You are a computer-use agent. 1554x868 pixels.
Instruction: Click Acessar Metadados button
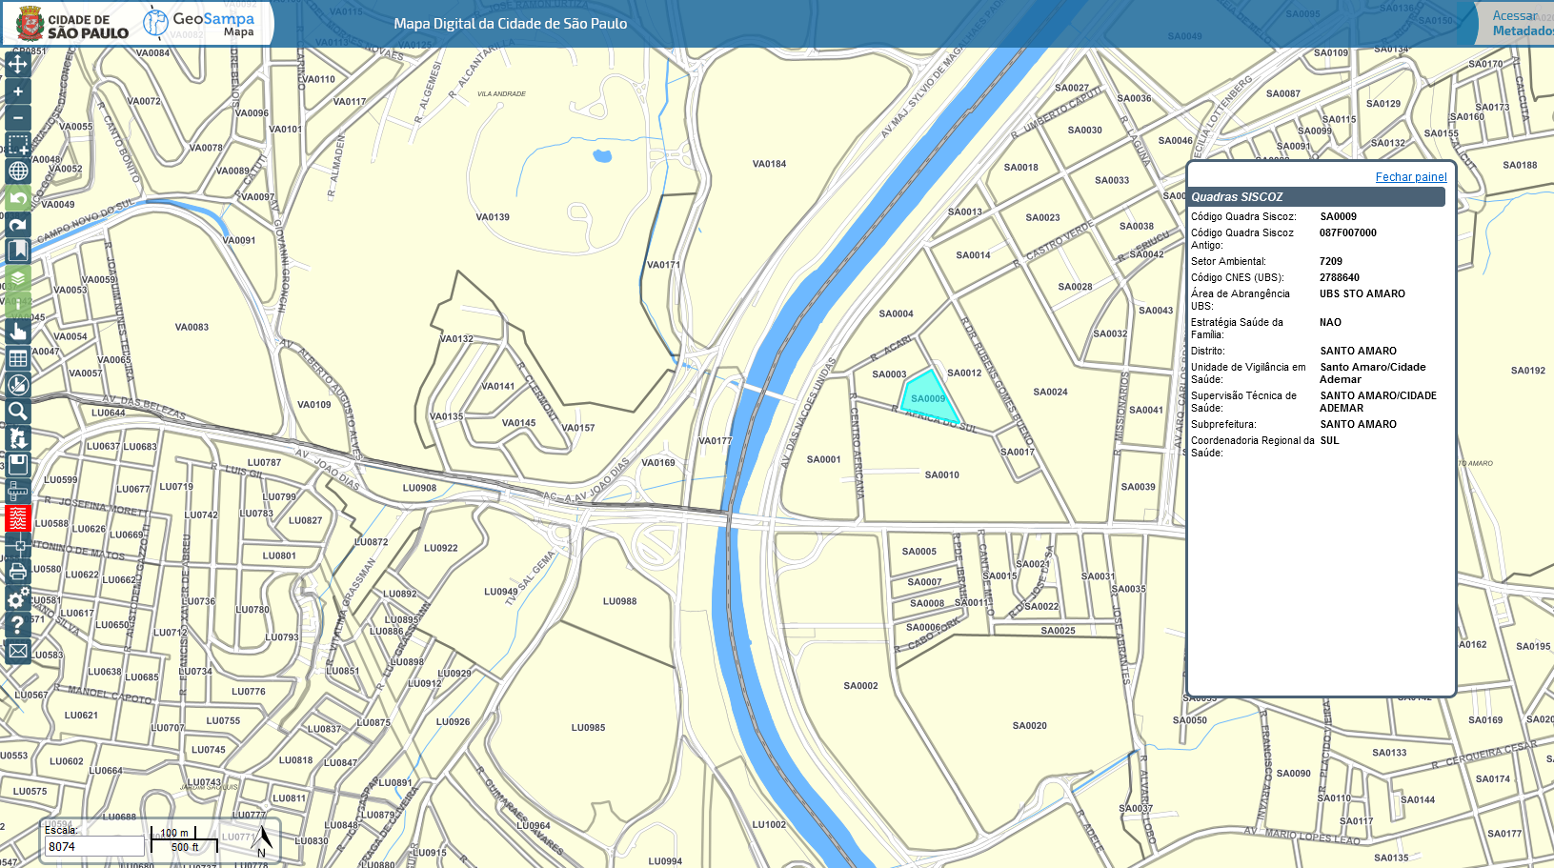point(1521,24)
